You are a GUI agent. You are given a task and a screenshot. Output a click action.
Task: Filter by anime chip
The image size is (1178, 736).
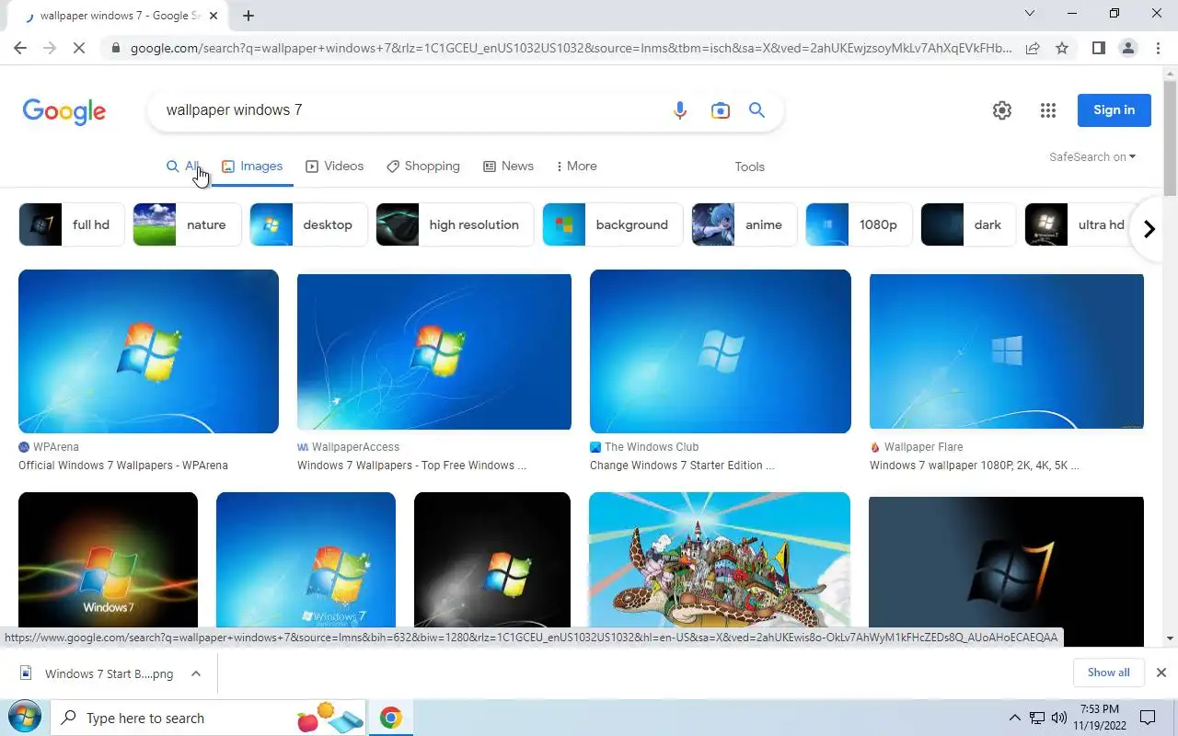pos(745,224)
